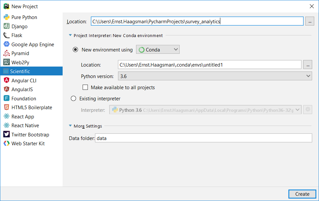The image size is (319, 201).
Task: Select Google App Engine label
Action: point(33,45)
